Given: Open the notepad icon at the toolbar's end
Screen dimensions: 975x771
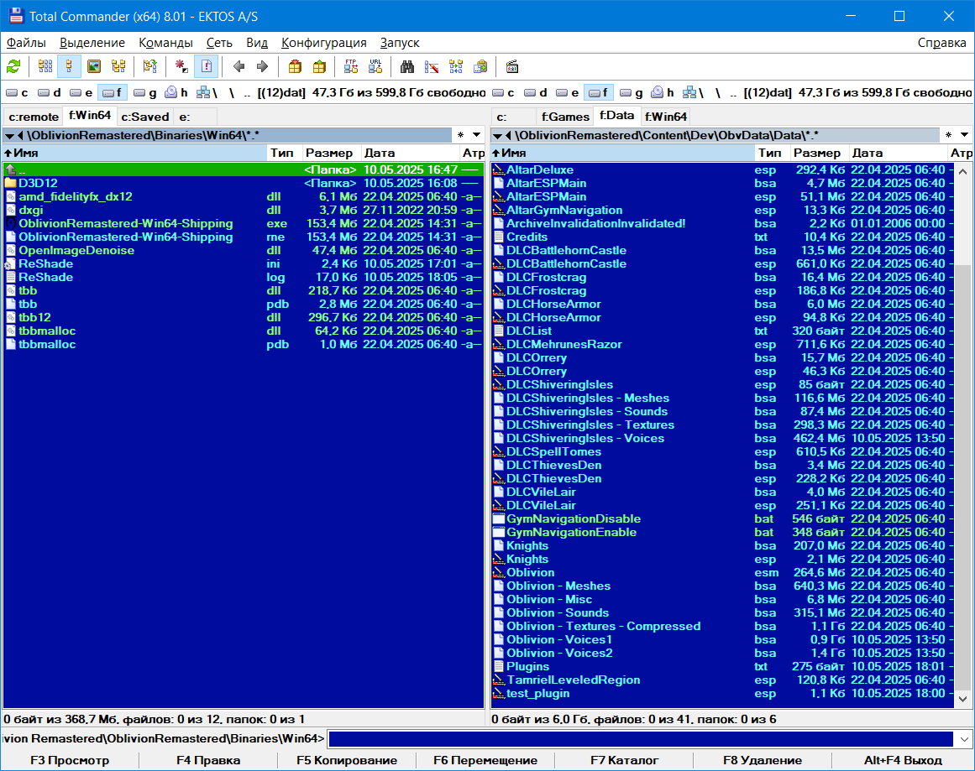Looking at the screenshot, I should 512,66.
